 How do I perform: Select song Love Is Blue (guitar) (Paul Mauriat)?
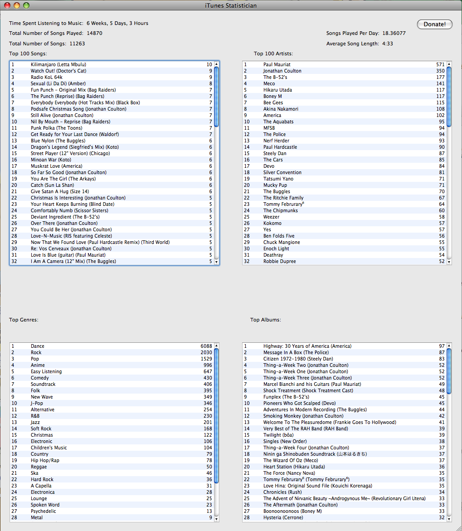[112, 255]
